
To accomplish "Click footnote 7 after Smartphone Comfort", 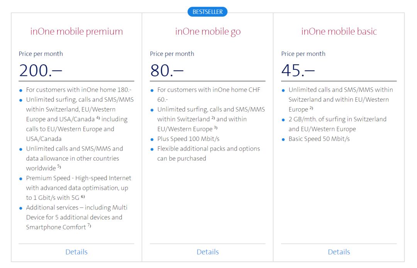I will click(x=89, y=226).
